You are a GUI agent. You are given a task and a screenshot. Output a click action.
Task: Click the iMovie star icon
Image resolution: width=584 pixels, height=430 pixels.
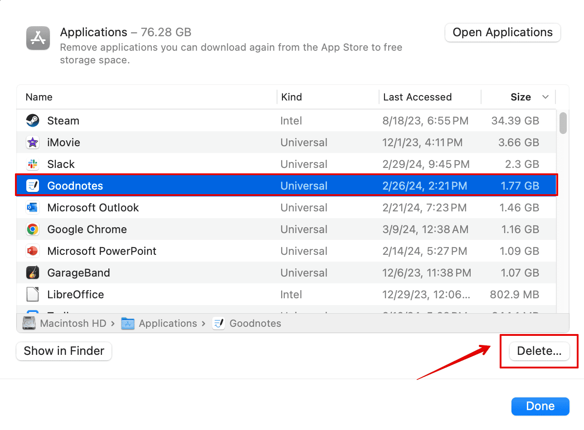point(33,143)
